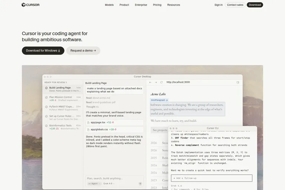Click the send arrow button in chat
285x190 pixels.
coord(140,184)
